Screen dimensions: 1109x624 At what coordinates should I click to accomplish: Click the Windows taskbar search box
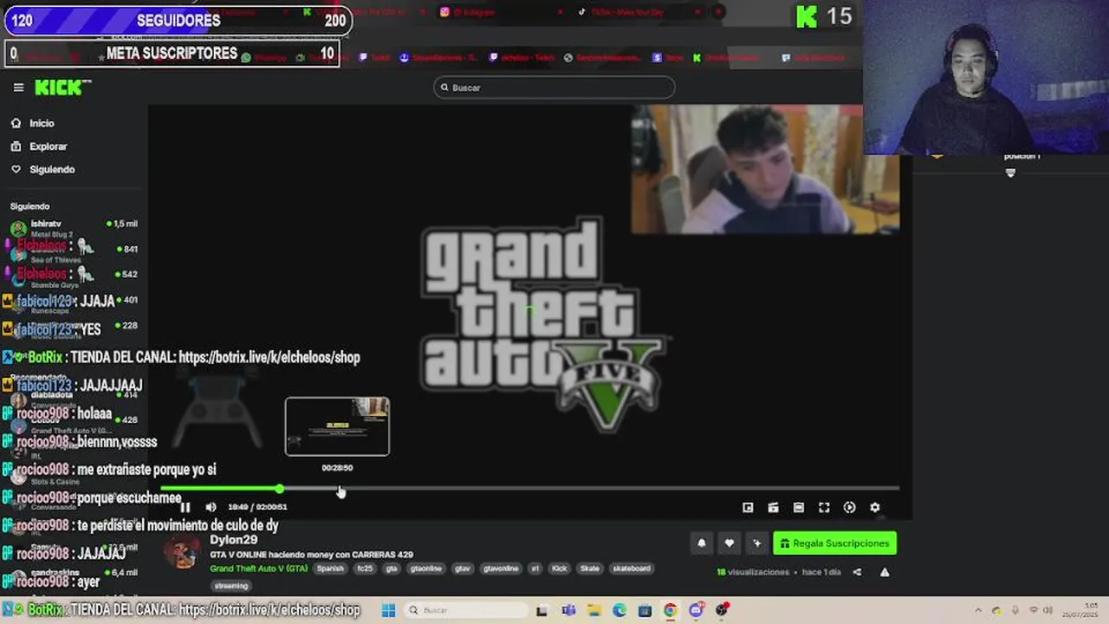[464, 610]
